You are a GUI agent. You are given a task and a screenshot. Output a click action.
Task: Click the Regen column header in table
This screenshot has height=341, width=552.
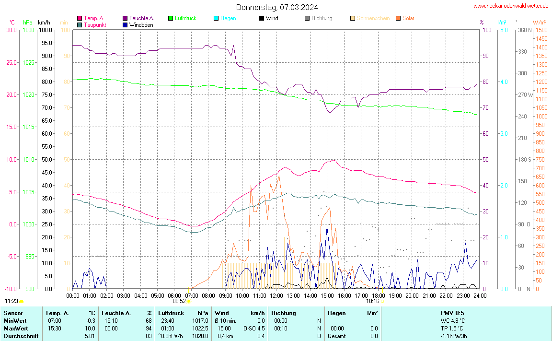click(336, 313)
